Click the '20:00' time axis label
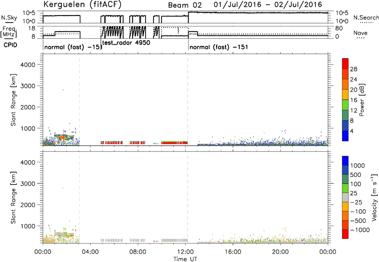Image resolution: width=379 pixels, height=262 pixels. pos(280,252)
